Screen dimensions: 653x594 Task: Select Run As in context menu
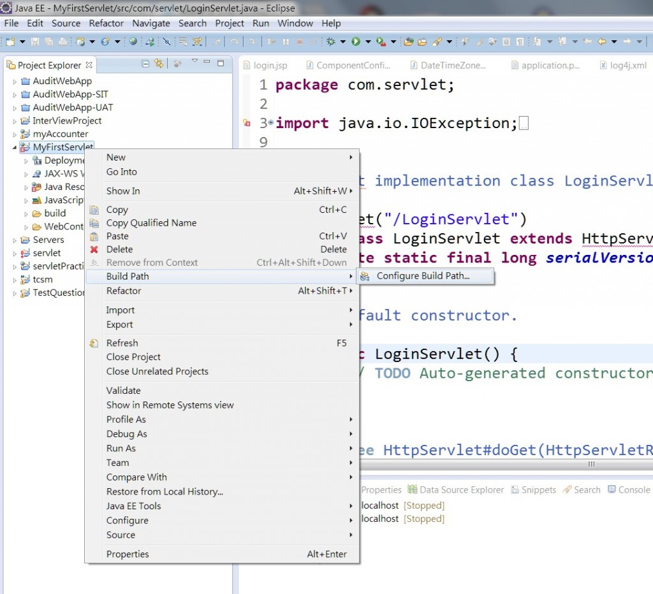coord(221,448)
